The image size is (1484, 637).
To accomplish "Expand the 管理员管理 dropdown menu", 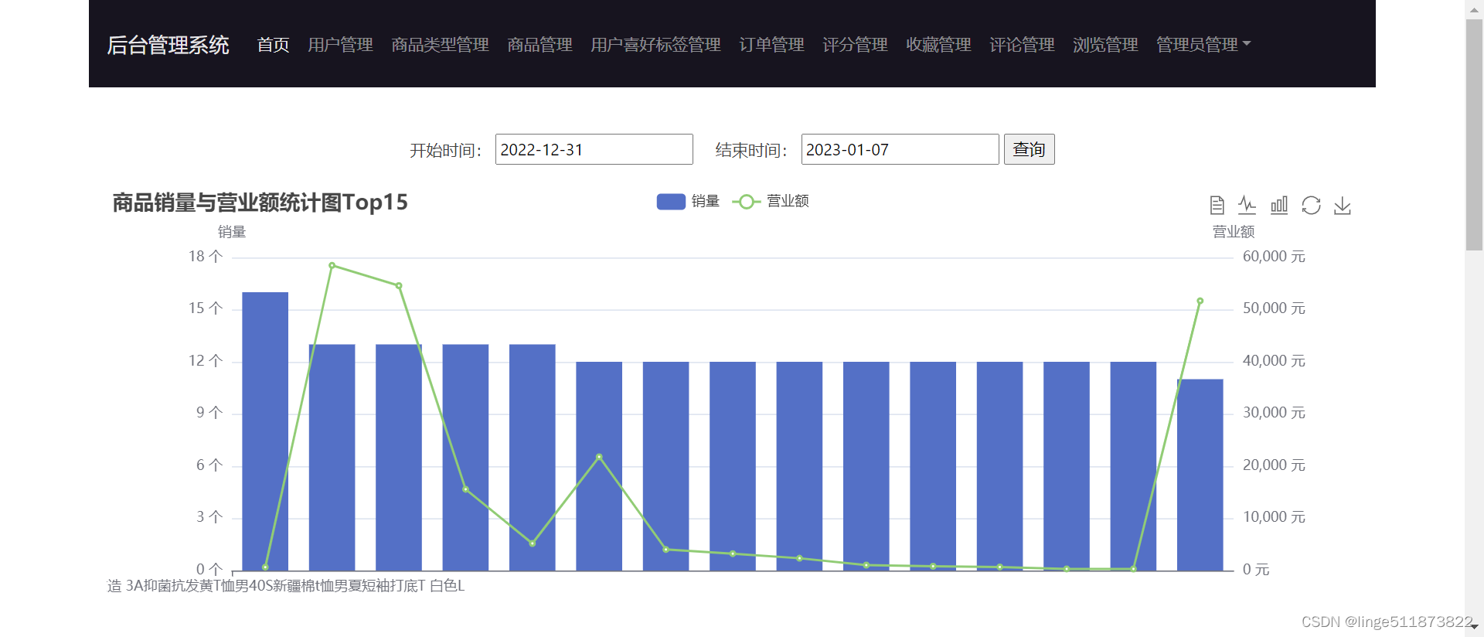I will pos(1203,45).
